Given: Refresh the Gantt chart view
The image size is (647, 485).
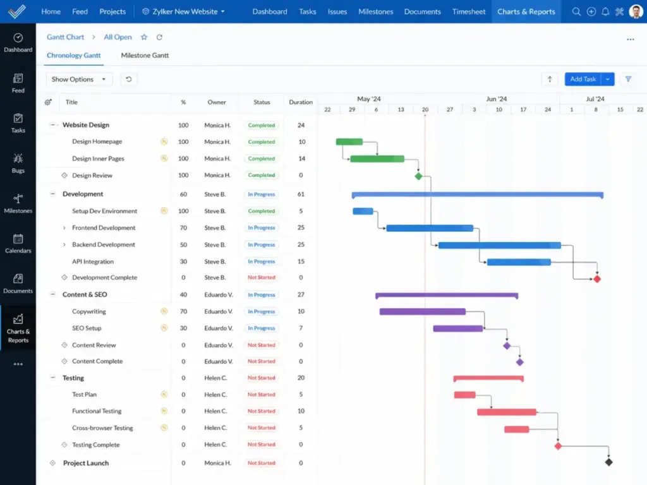Looking at the screenshot, I should 159,37.
